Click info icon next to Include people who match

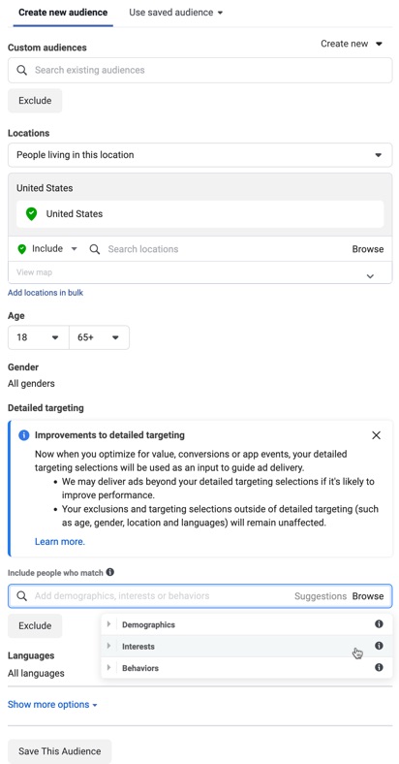coord(110,571)
